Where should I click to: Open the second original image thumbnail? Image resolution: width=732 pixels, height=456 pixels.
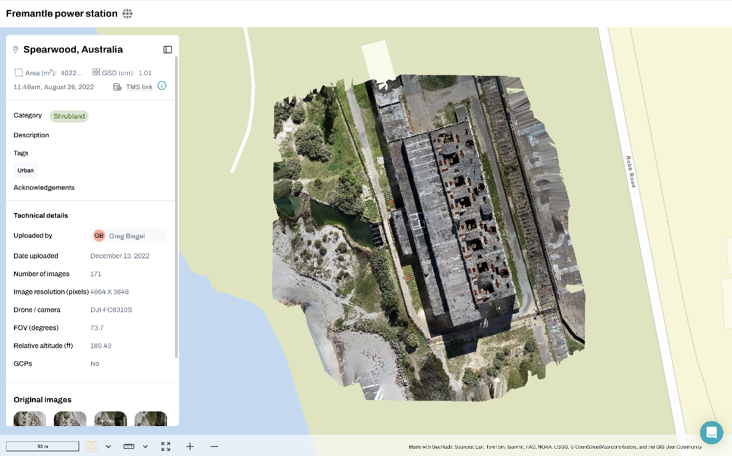(x=70, y=419)
